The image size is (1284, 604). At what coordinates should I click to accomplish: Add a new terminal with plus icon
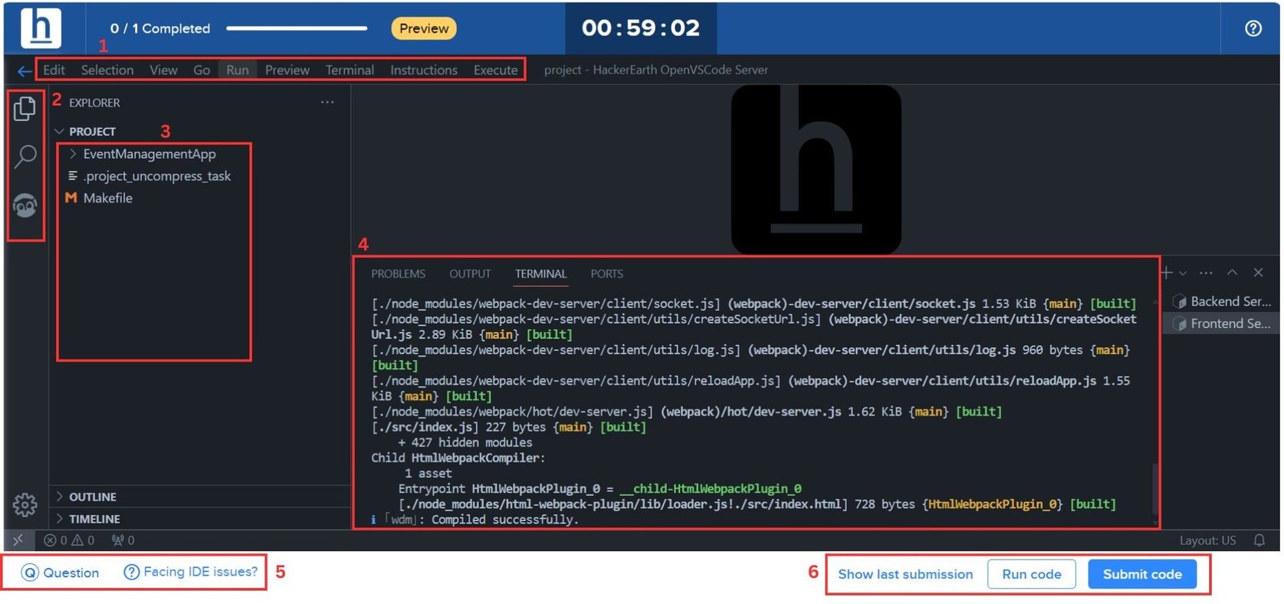pyautogui.click(x=1167, y=273)
